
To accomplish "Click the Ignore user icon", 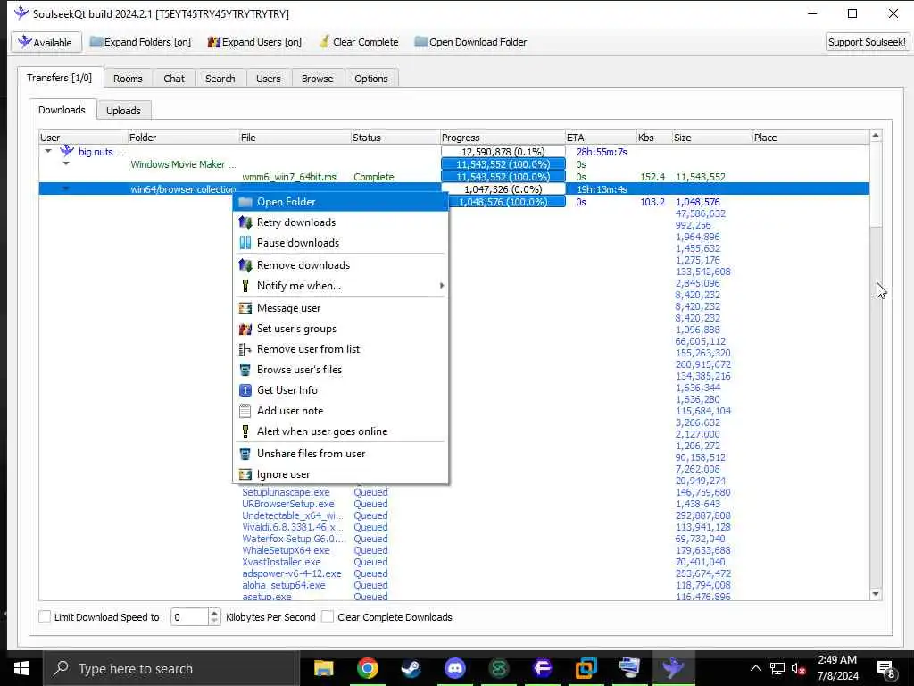I will pyautogui.click(x=245, y=474).
